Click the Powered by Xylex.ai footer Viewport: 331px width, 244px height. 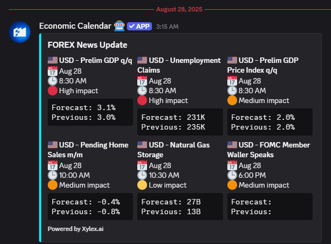[x=75, y=229]
